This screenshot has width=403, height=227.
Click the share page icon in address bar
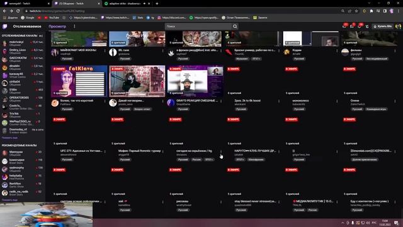click(x=349, y=11)
